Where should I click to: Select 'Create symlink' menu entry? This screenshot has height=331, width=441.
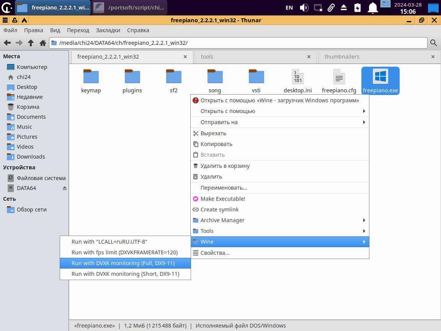click(280, 210)
